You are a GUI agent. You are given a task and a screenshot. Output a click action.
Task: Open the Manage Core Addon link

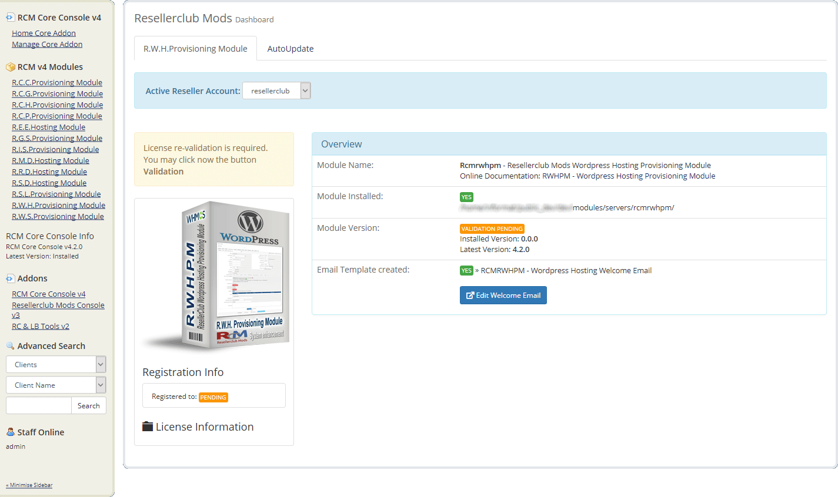[47, 44]
